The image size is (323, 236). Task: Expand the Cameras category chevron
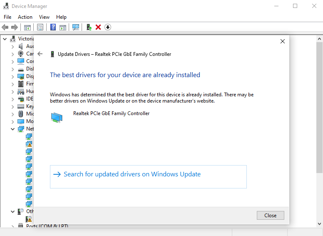[13, 54]
